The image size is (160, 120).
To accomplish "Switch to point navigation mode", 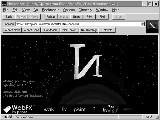I will coord(79,109).
